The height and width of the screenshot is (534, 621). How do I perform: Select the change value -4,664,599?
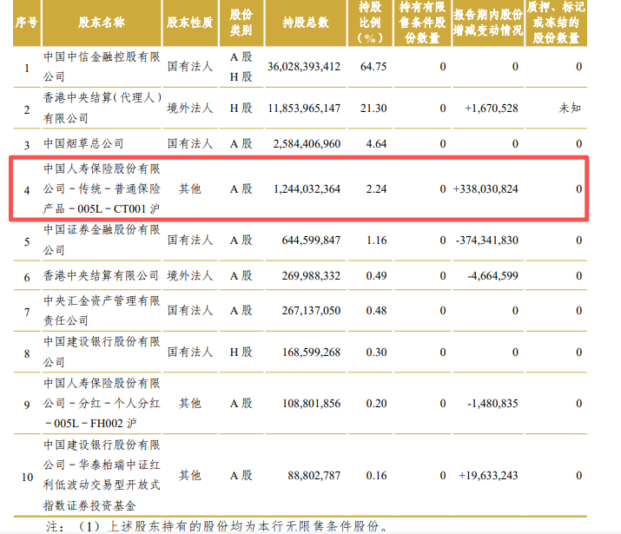point(492,275)
